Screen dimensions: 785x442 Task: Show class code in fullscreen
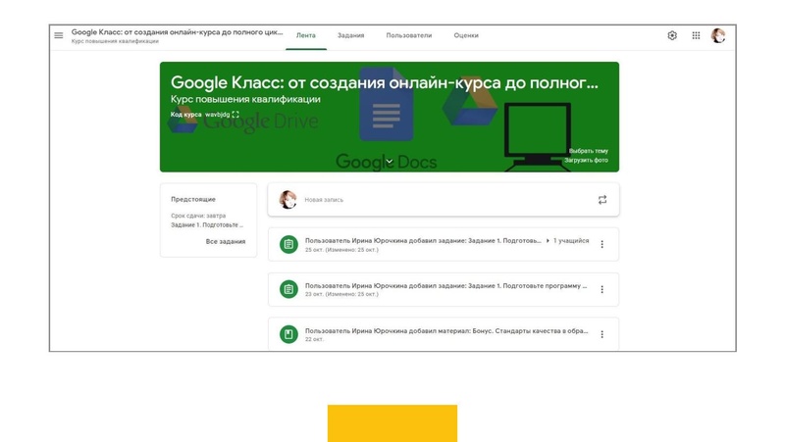tap(235, 115)
